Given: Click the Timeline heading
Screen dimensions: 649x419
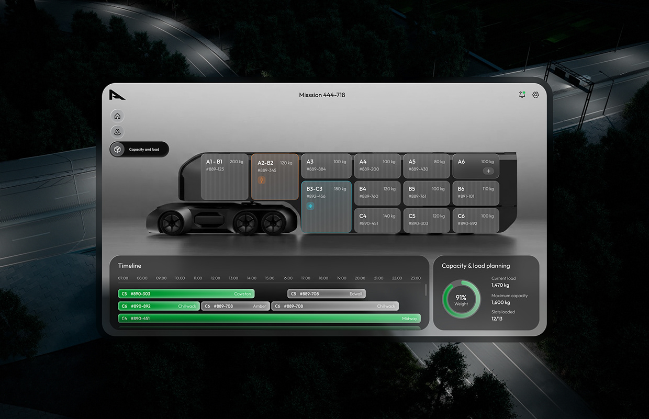Looking at the screenshot, I should tap(130, 266).
